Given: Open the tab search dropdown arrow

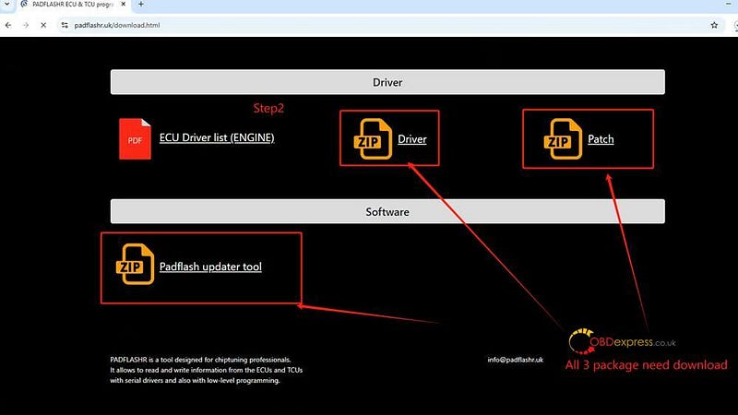Looking at the screenshot, I should (x=7, y=5).
